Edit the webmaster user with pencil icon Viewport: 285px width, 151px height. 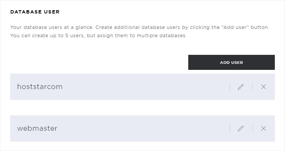[x=241, y=128]
